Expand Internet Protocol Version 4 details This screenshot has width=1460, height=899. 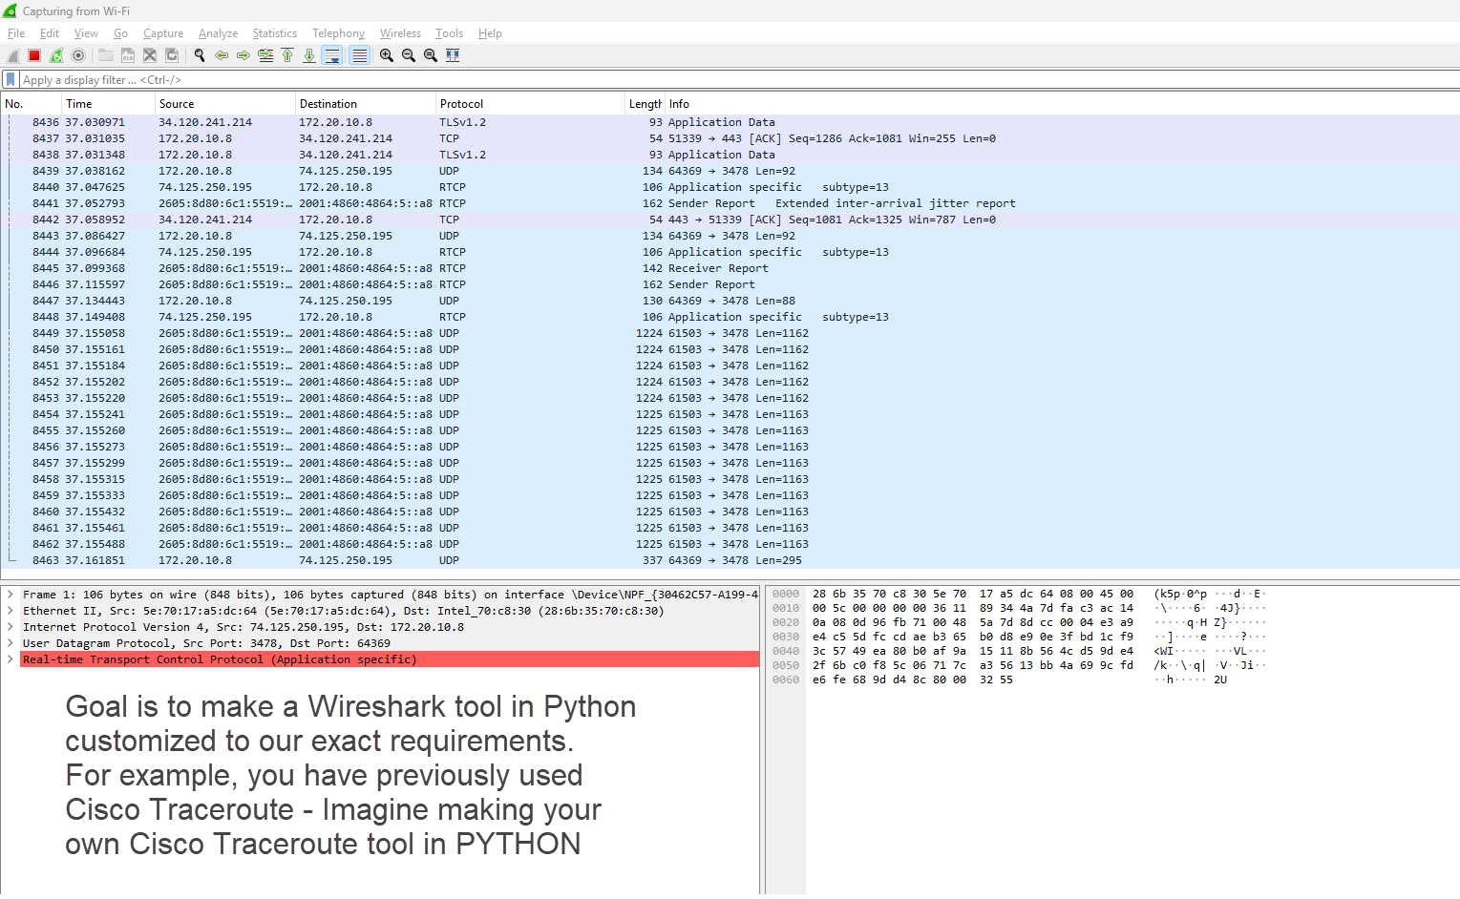pyautogui.click(x=11, y=627)
